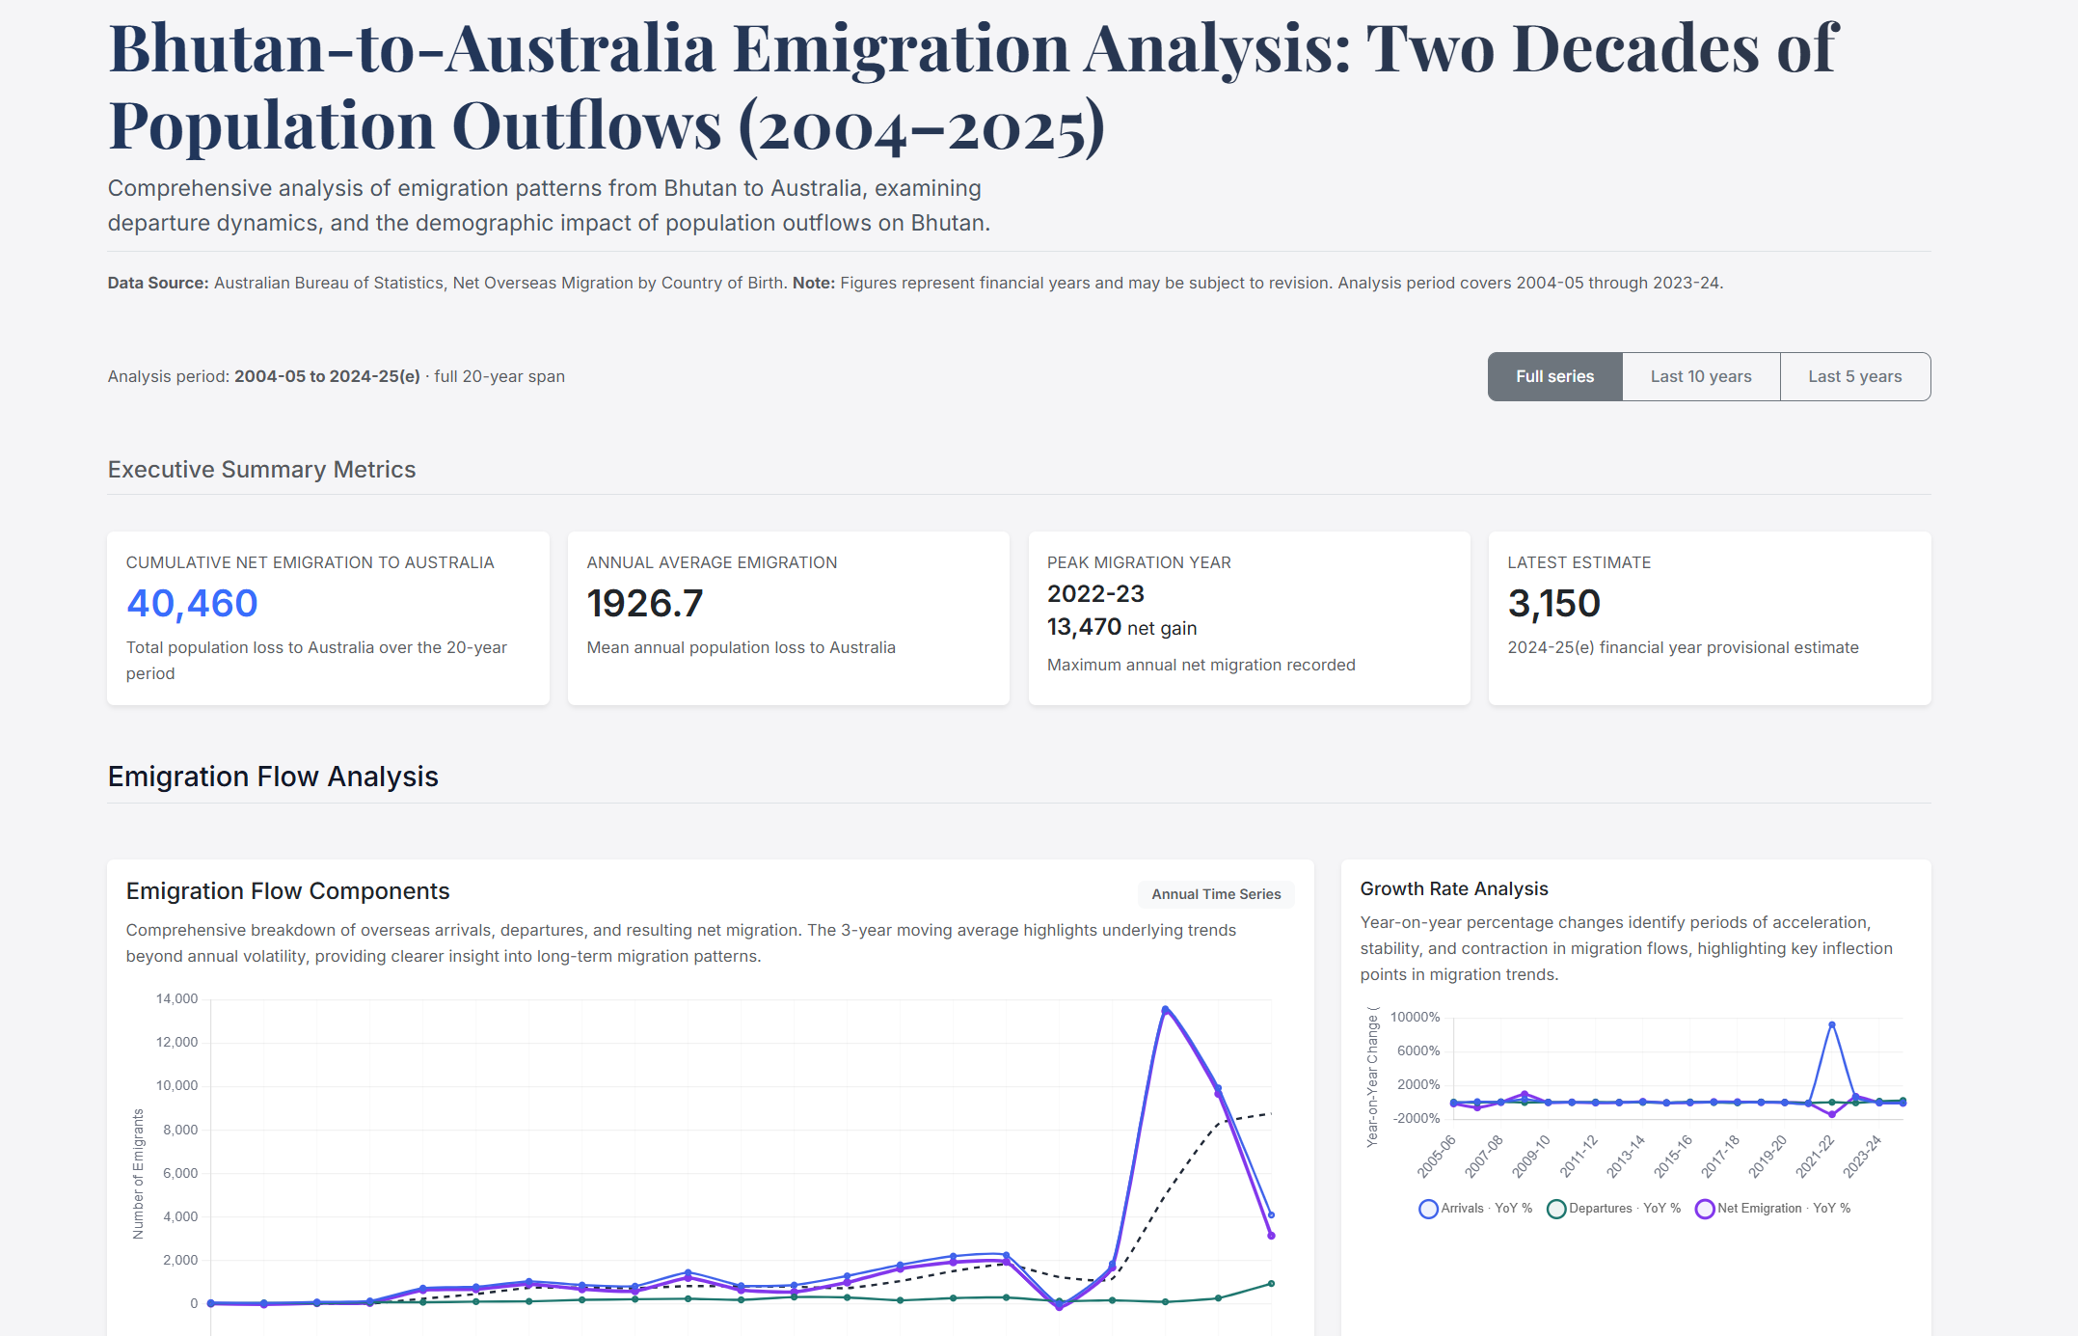
Task: Click the Annual Average Emigration card
Action: [788, 617]
